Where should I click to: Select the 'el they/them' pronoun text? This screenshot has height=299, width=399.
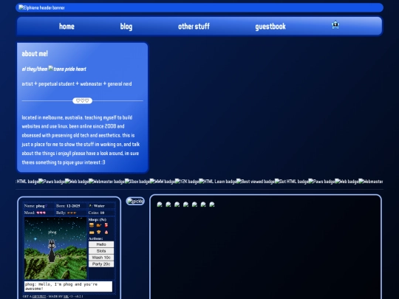pyautogui.click(x=35, y=69)
